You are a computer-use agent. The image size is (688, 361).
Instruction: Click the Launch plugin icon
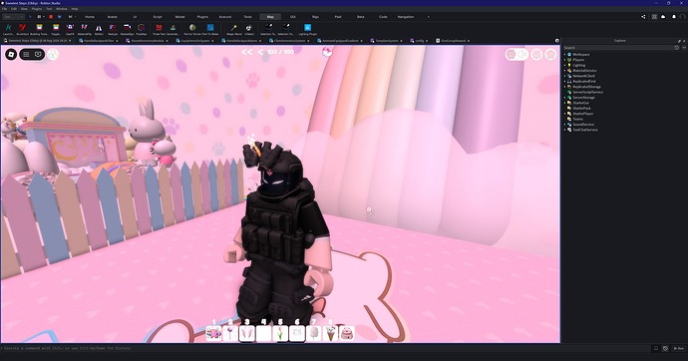8,29
